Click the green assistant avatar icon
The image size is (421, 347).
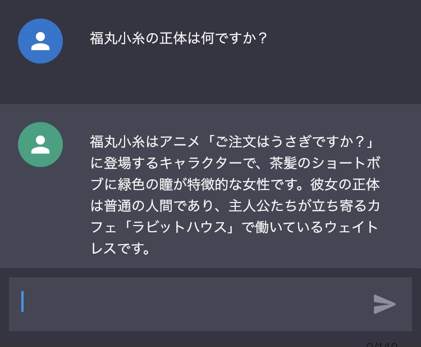pos(40,145)
